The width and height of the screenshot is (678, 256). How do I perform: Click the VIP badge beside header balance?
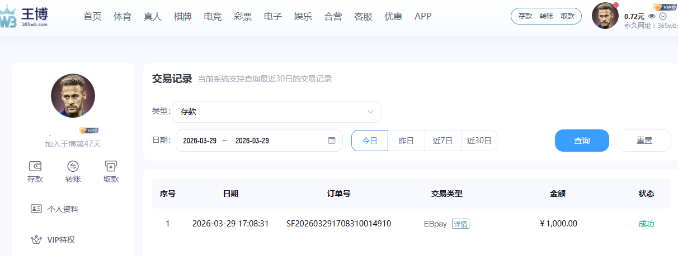[x=665, y=7]
